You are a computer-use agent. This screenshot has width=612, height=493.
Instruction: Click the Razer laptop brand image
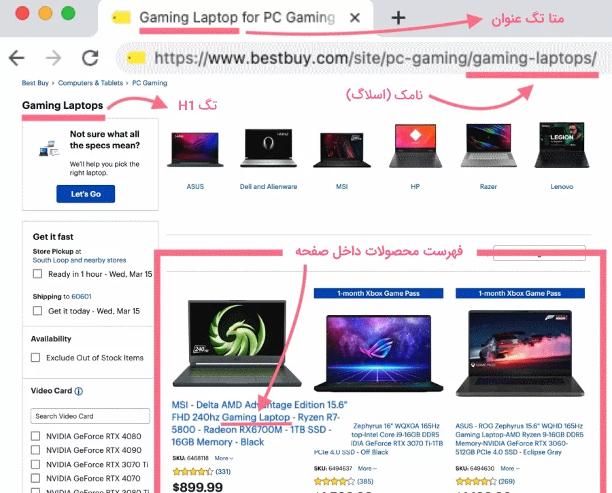[x=489, y=146]
